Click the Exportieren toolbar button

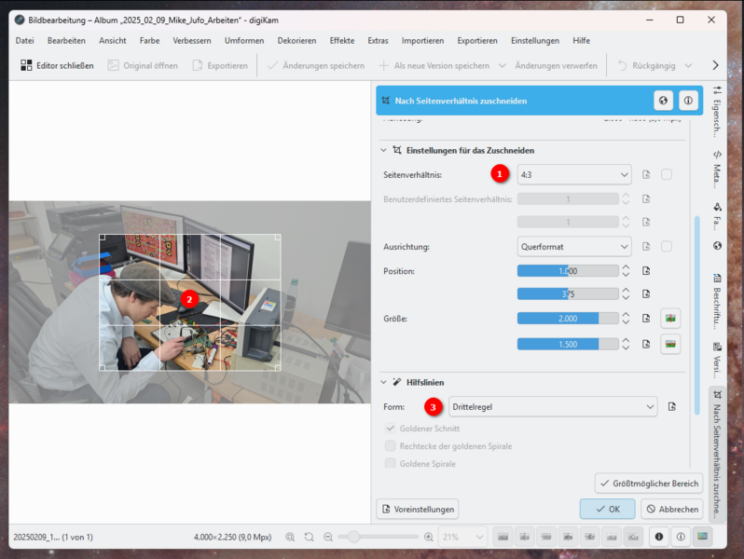tap(220, 65)
